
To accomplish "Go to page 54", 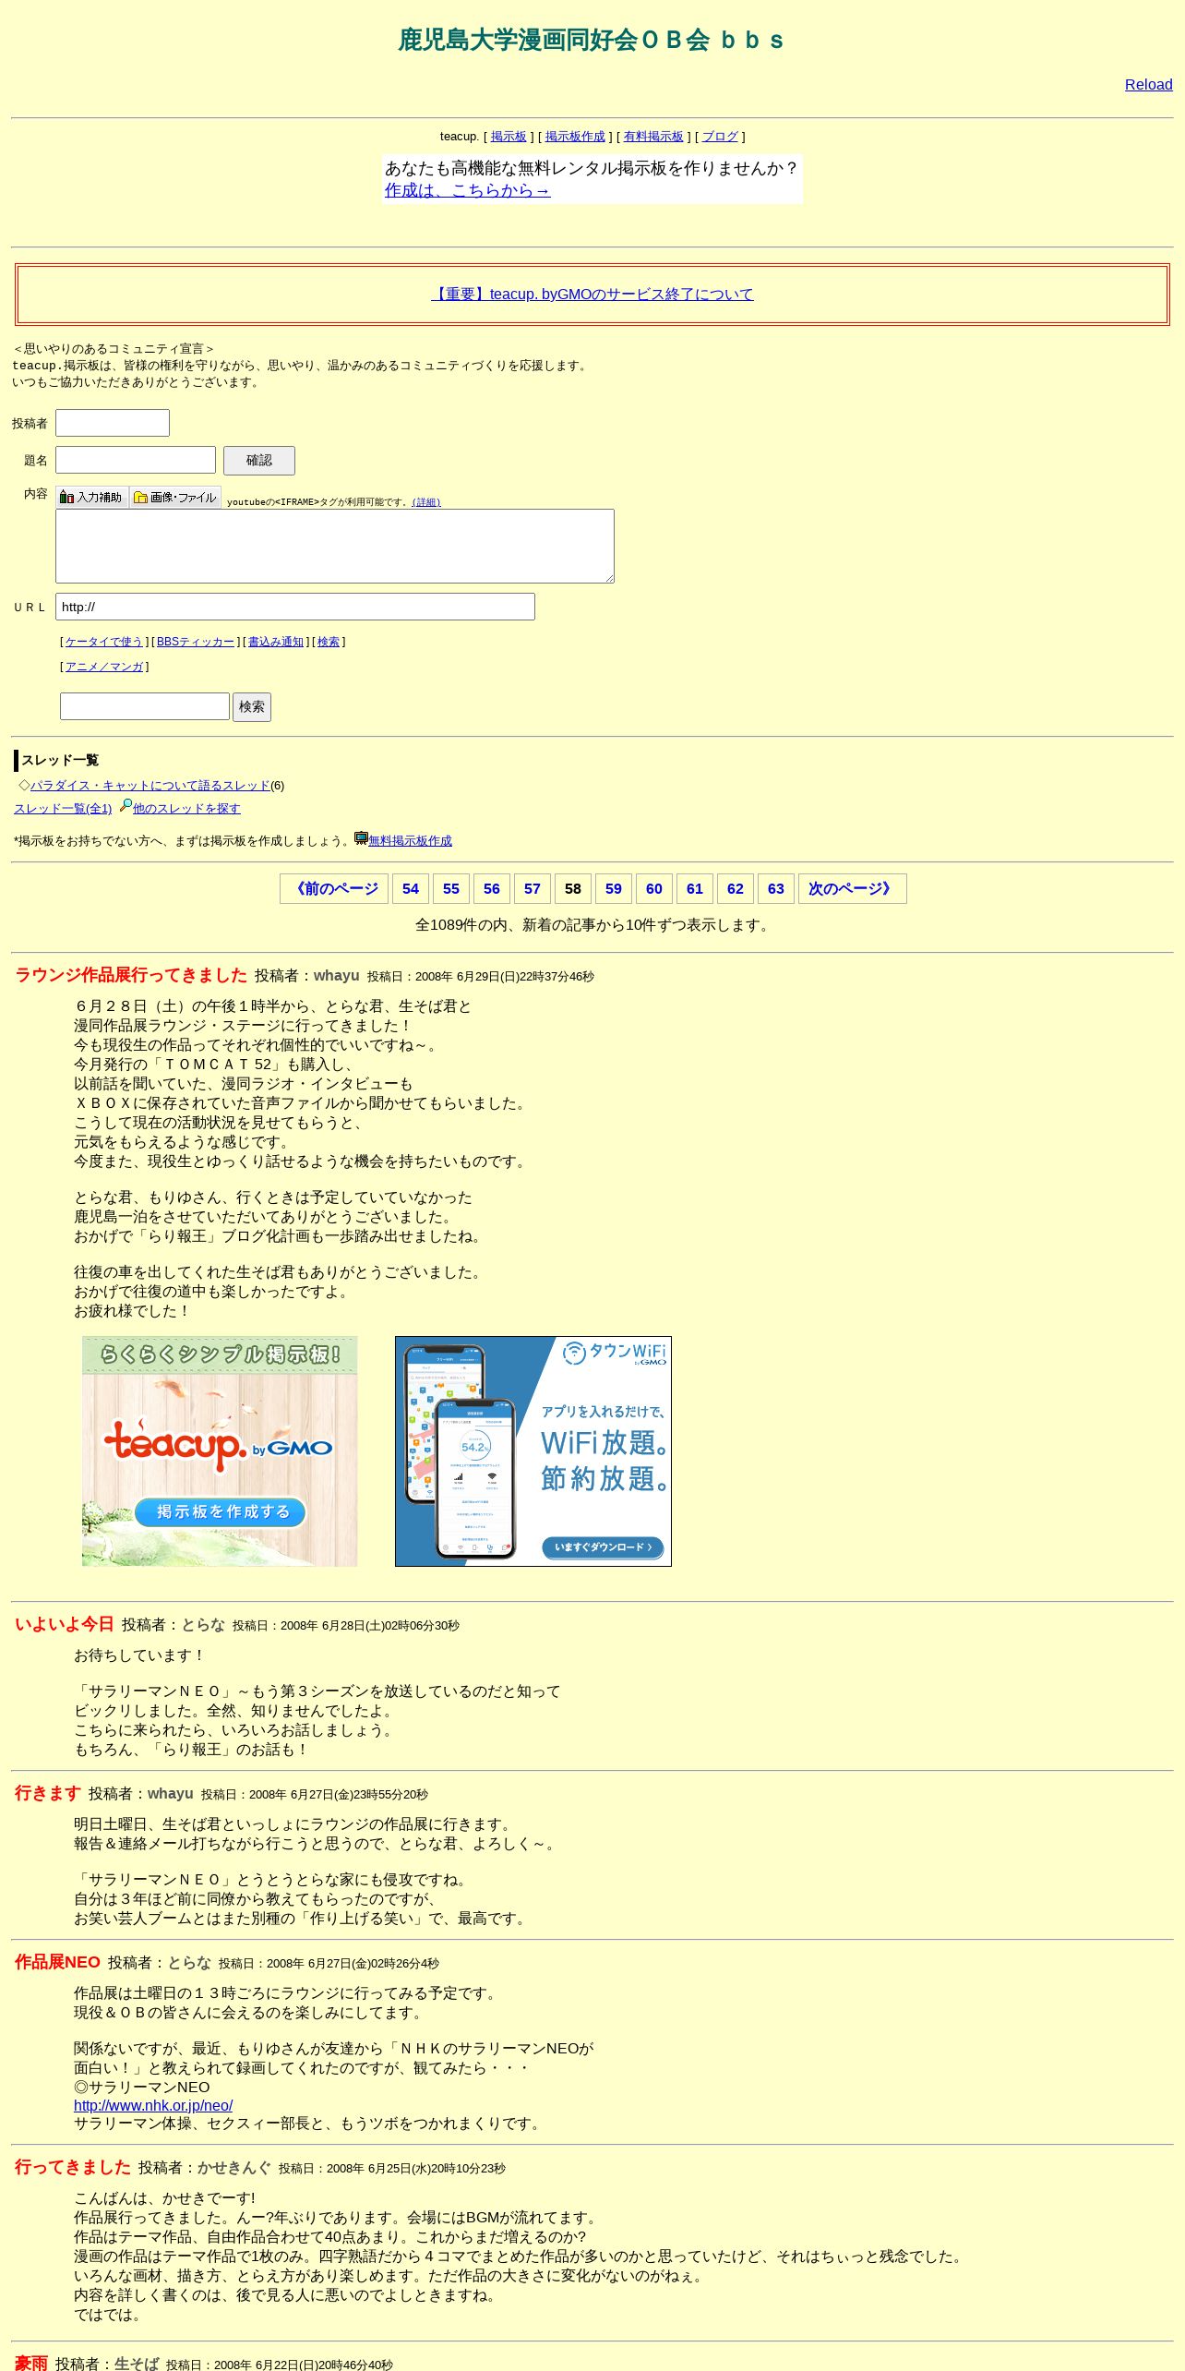I will [x=411, y=889].
